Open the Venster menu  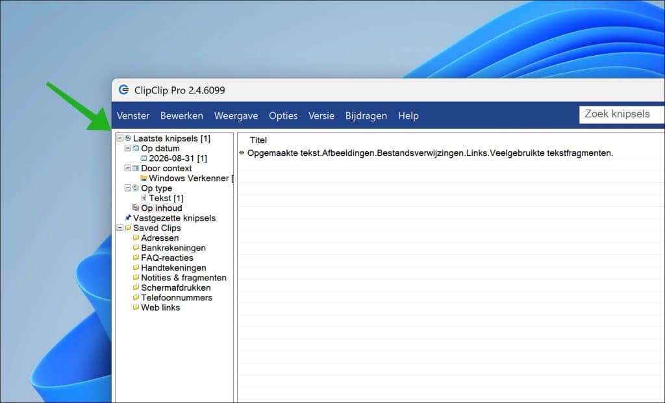(133, 116)
